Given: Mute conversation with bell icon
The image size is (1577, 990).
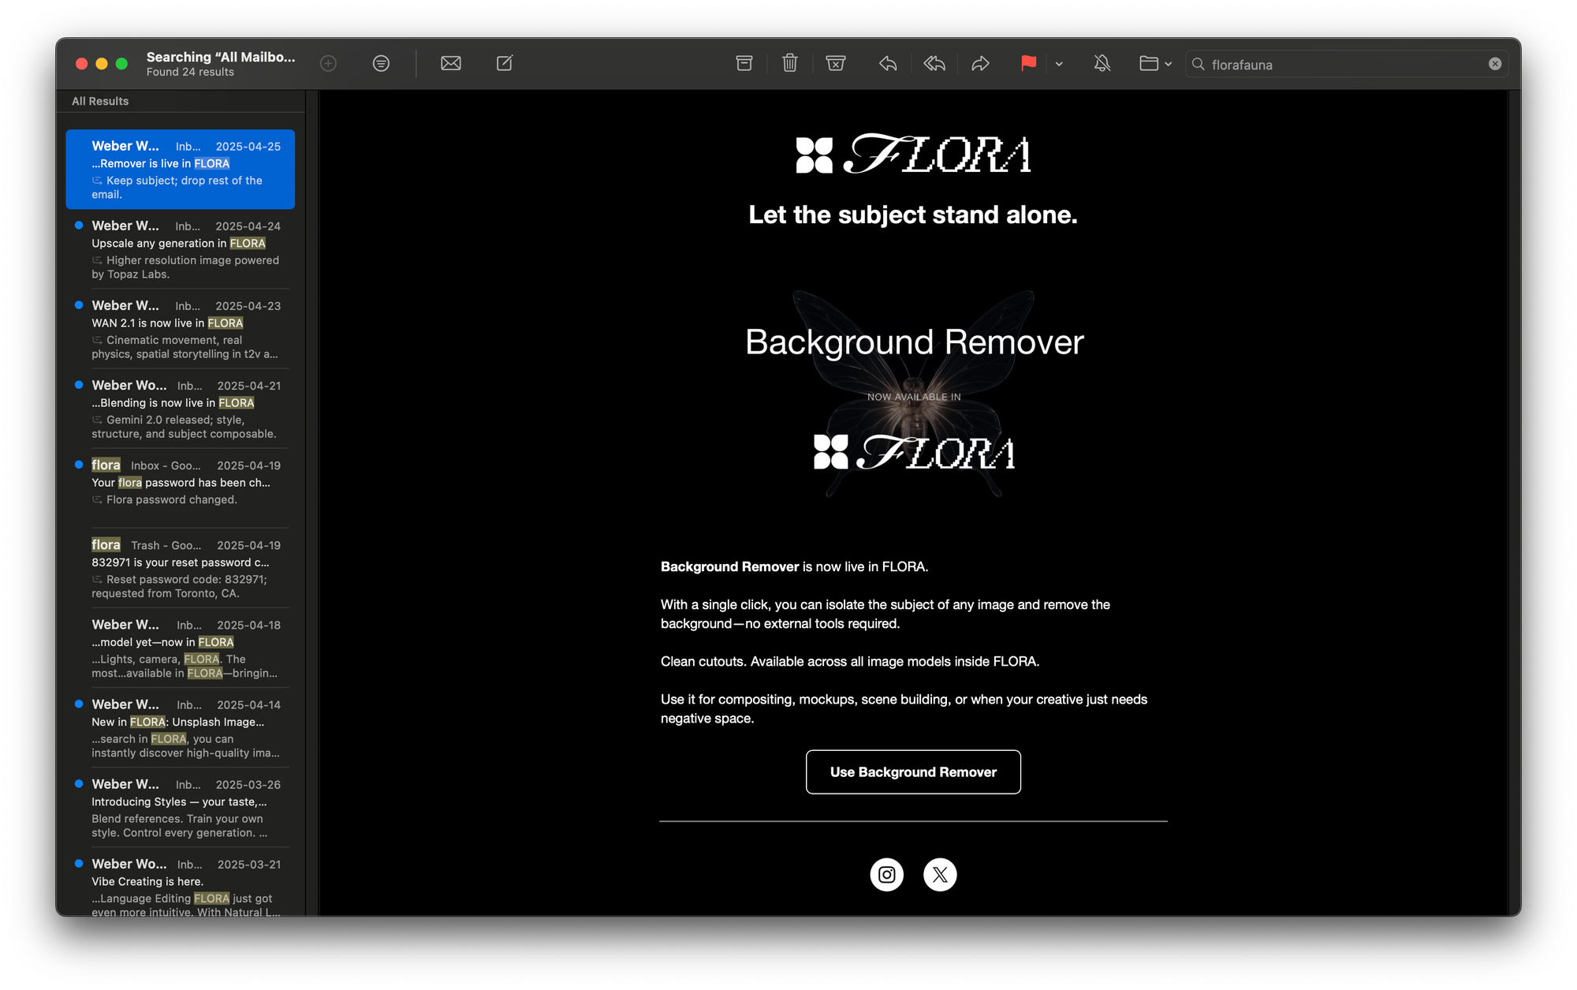Looking at the screenshot, I should pos(1102,63).
